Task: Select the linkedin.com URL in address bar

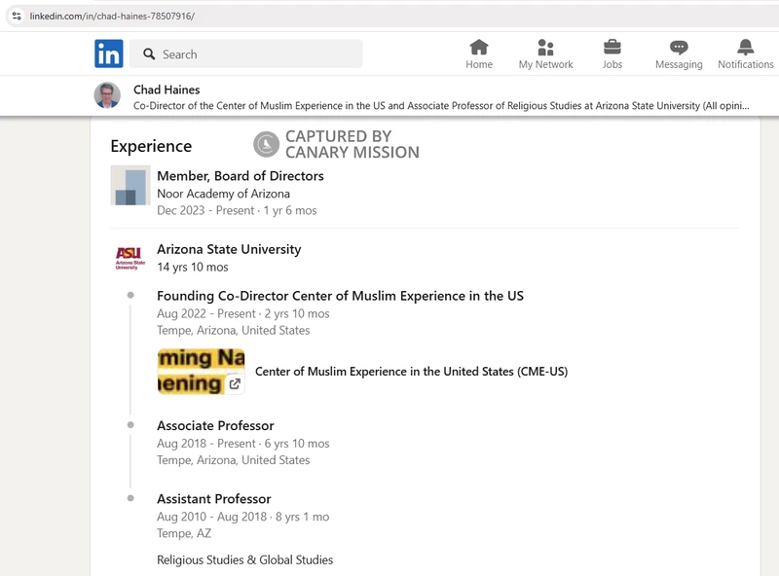Action: pos(112,16)
